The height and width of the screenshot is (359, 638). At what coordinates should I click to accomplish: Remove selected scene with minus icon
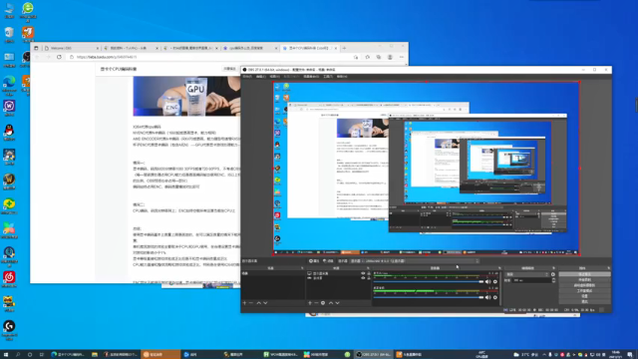pyautogui.click(x=251, y=303)
